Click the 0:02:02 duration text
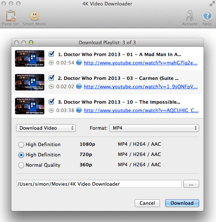 (x=65, y=87)
